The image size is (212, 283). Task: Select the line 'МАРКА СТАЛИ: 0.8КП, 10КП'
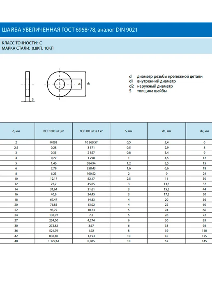pyautogui.click(x=28, y=49)
